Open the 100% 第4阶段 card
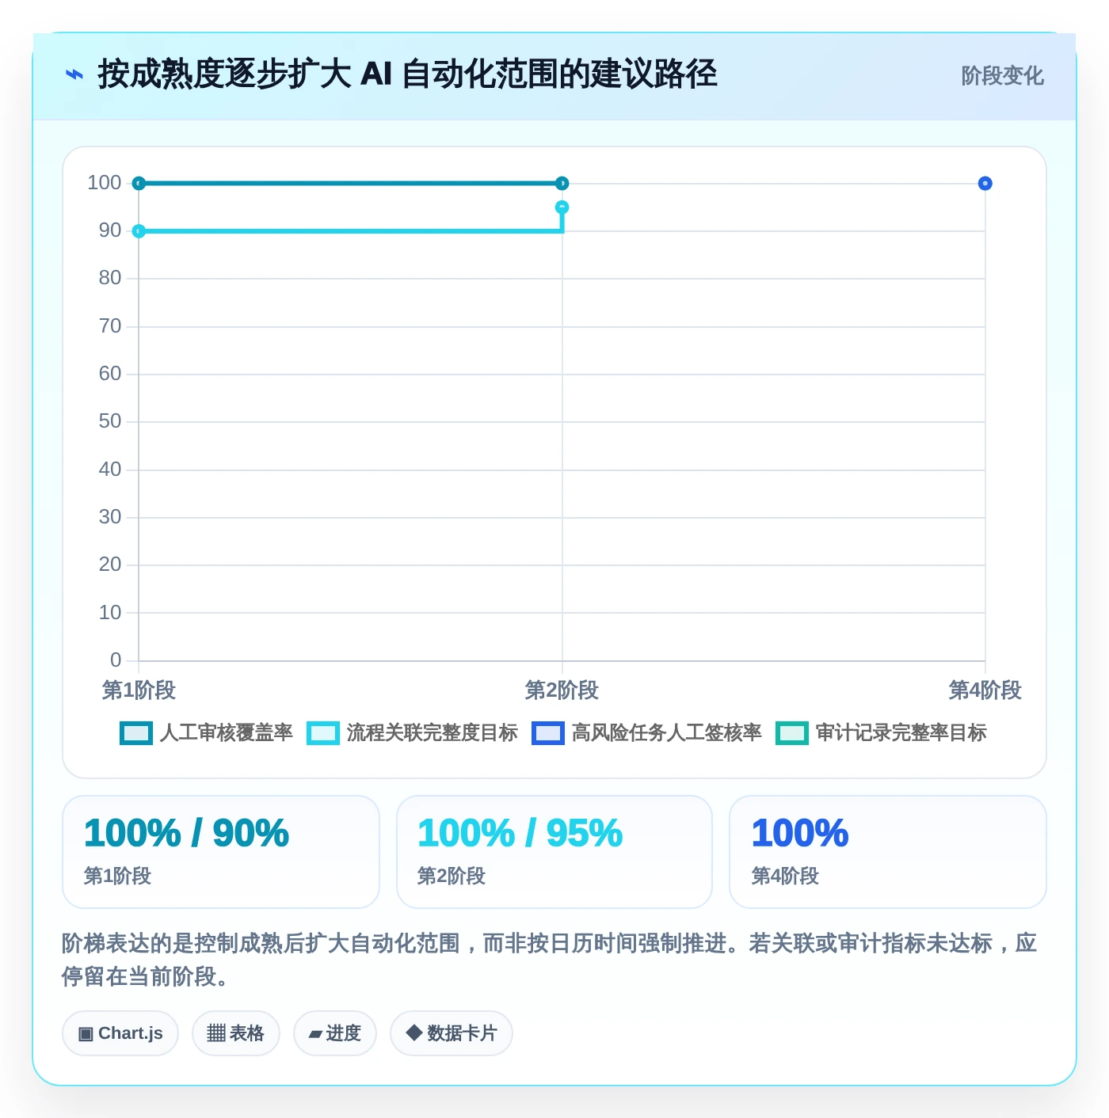 pos(888,852)
